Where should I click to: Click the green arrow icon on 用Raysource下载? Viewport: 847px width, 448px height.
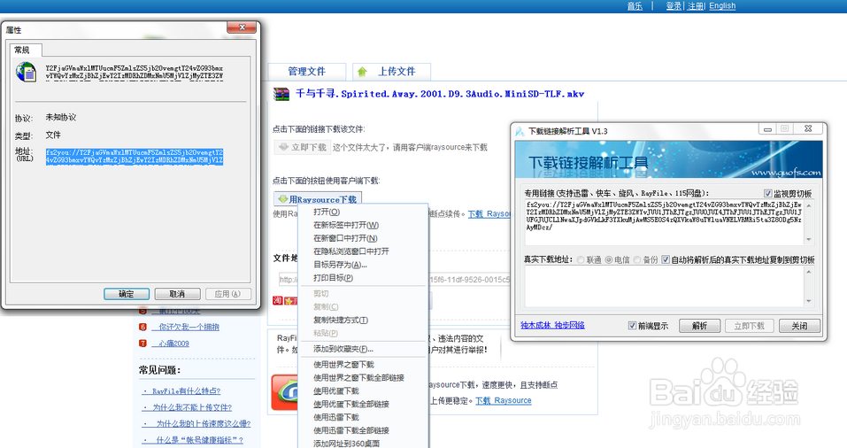click(x=282, y=199)
